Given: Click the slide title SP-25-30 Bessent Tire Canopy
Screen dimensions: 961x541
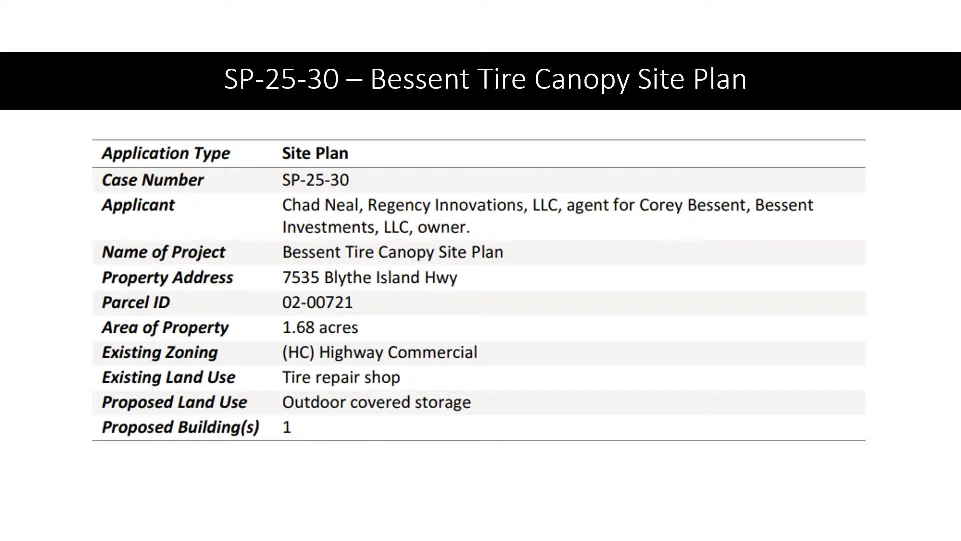Looking at the screenshot, I should tap(485, 79).
